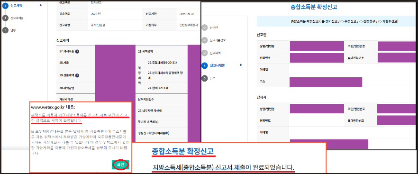Click the blue step 4 circle in right window
Image resolution: width=418 pixels, height=174 pixels.
pyautogui.click(x=204, y=65)
